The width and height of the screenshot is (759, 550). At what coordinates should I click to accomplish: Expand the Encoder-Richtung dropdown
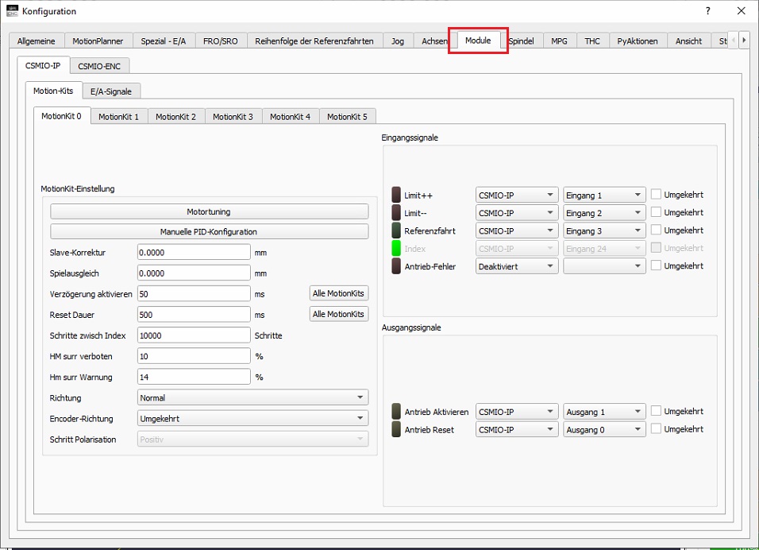coord(252,418)
